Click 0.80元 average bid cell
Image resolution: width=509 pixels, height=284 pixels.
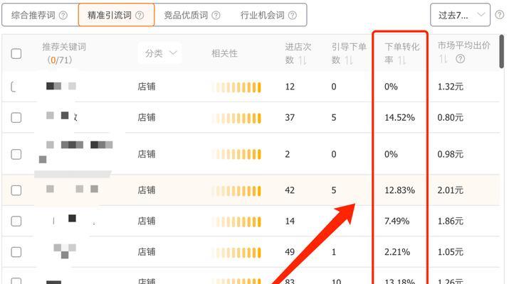tap(450, 118)
